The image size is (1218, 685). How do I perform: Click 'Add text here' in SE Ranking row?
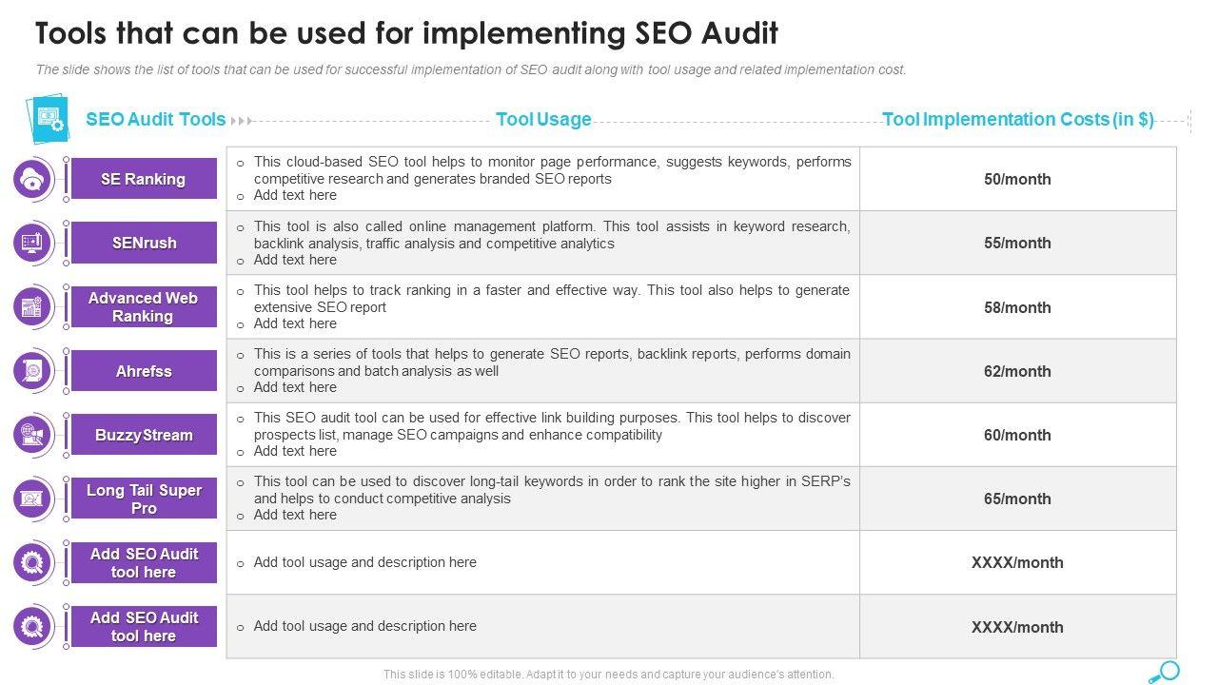click(x=295, y=195)
